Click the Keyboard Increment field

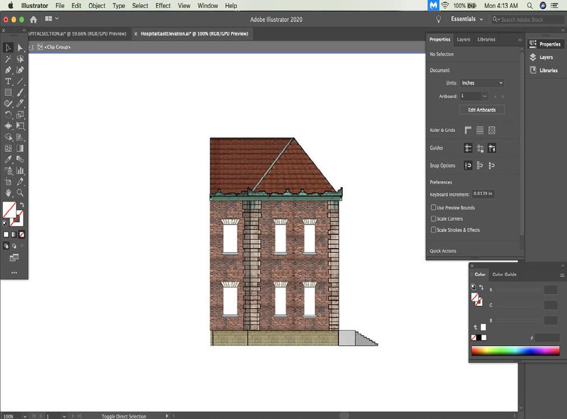pos(482,194)
